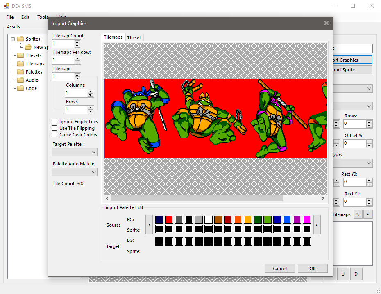The height and width of the screenshot is (294, 381).
Task: Click the Tilesets folder icon
Action: [x=20, y=55]
